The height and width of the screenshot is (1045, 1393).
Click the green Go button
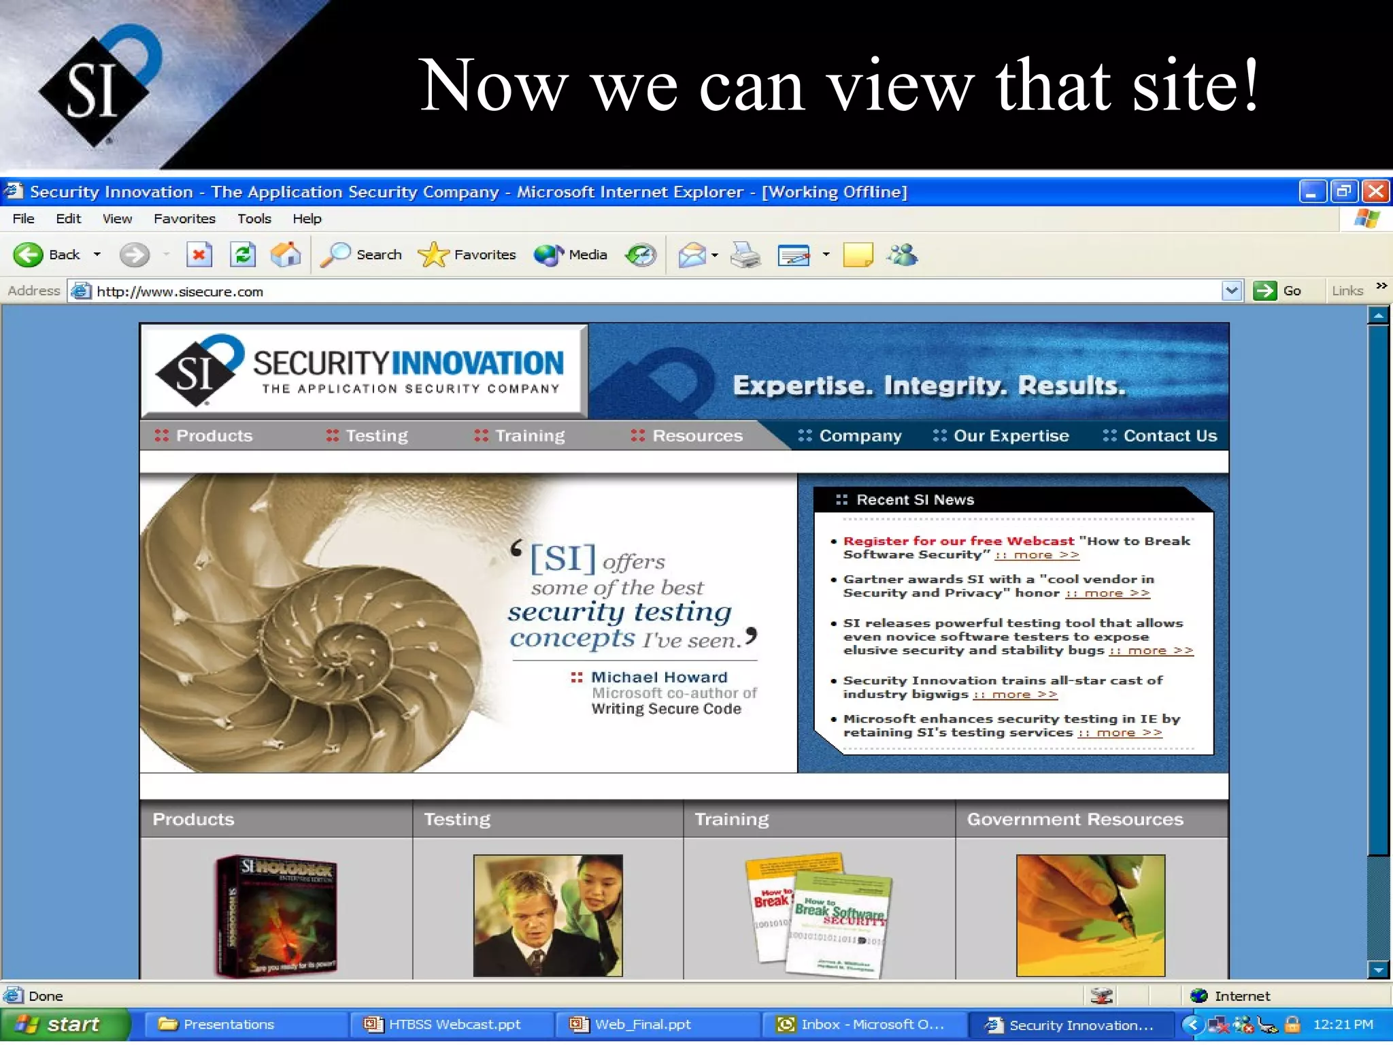click(1277, 291)
